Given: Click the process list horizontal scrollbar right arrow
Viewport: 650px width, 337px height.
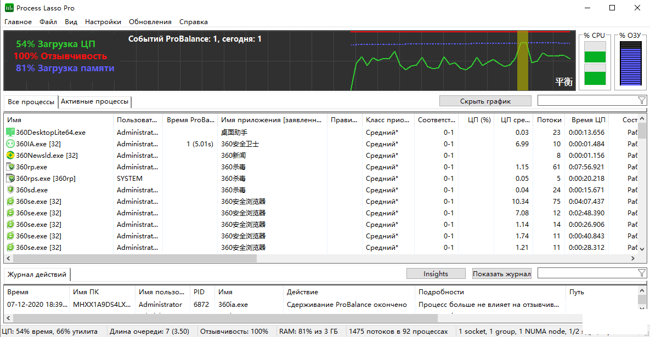Looking at the screenshot, I should (632, 258).
